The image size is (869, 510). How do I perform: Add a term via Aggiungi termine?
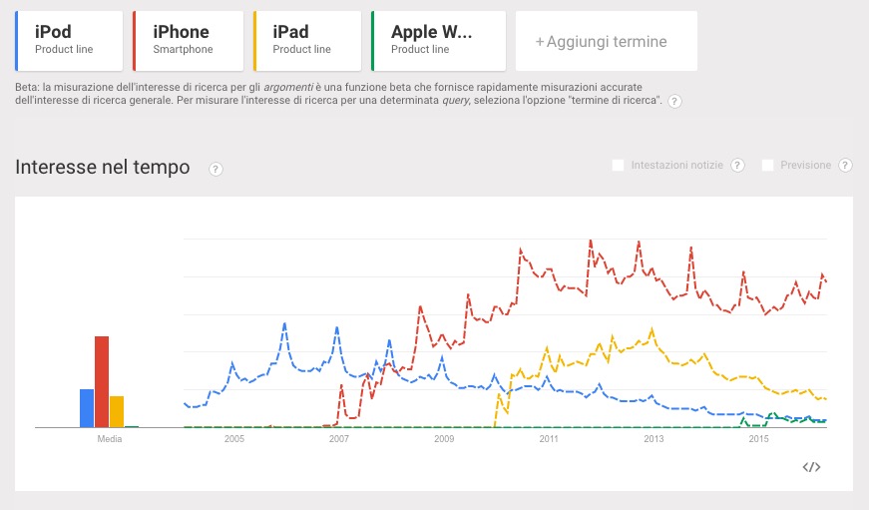click(601, 42)
